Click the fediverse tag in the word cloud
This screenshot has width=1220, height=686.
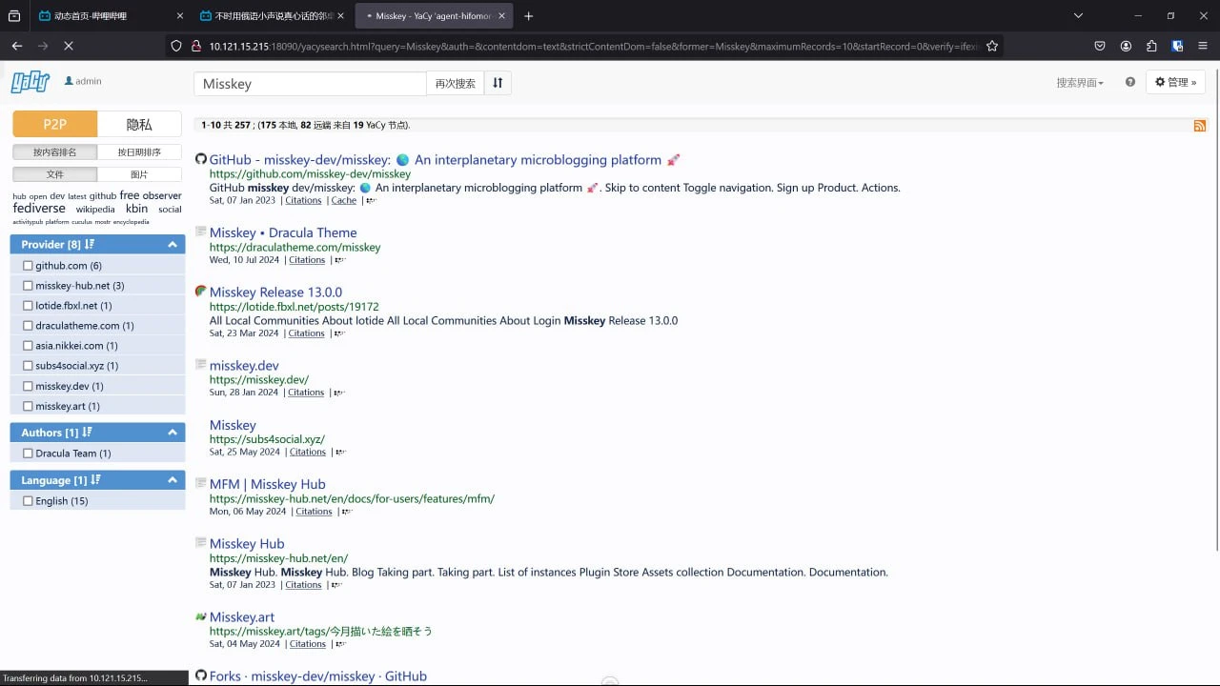pos(39,209)
